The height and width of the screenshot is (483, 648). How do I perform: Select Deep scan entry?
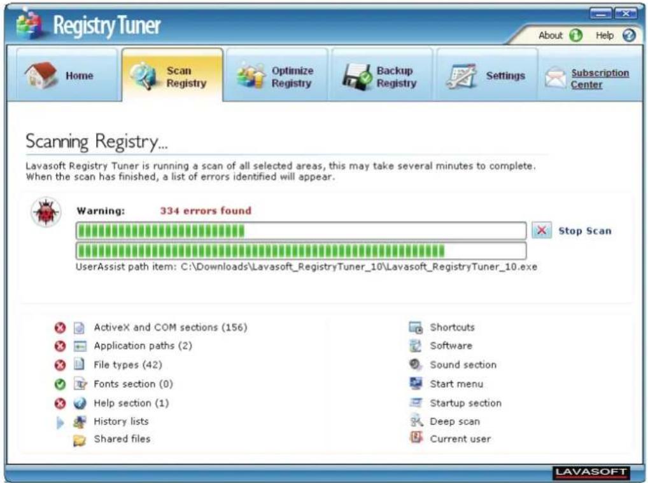[454, 421]
